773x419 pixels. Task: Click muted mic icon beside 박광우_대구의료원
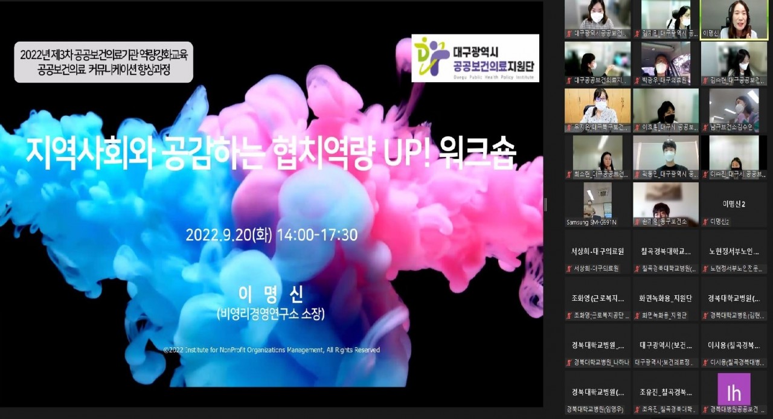click(637, 80)
